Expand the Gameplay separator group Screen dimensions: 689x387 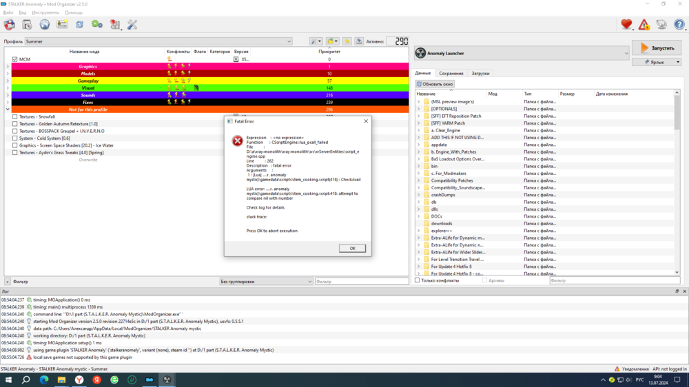(x=8, y=81)
